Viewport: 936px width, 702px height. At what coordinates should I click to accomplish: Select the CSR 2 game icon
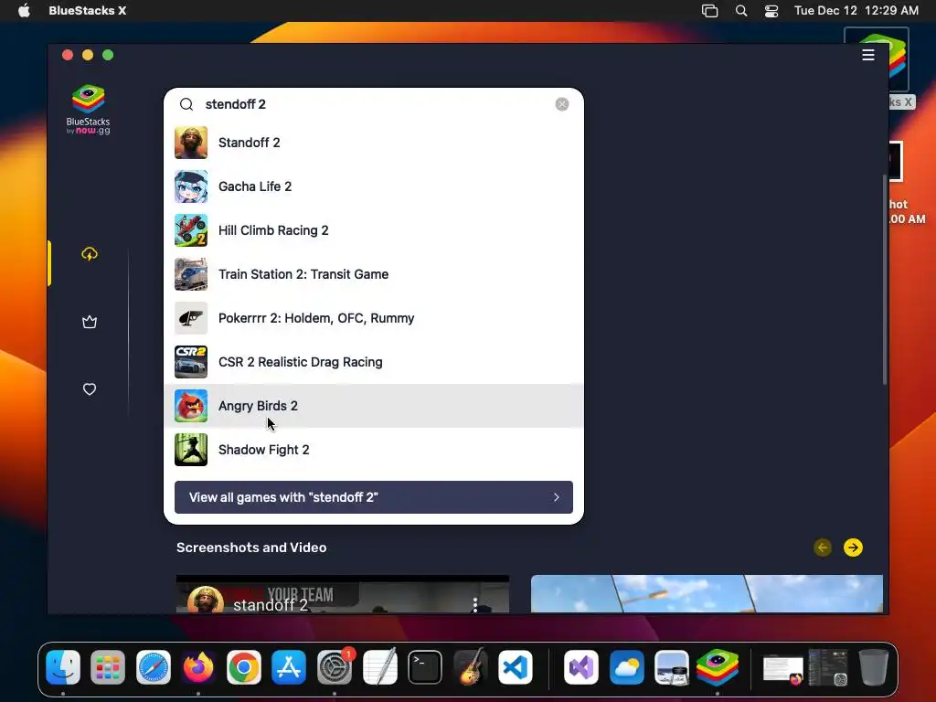(191, 362)
